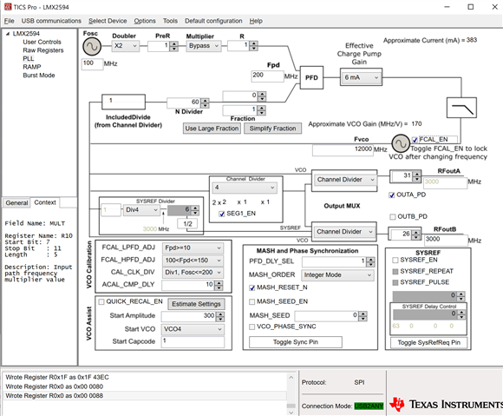Click the log panel vertical scrollbar
The height and width of the screenshot is (416, 503).
[x=291, y=394]
